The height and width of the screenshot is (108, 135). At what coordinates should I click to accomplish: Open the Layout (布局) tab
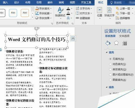(28, 2)
